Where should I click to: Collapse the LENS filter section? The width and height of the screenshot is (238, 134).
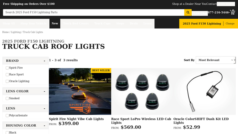click(x=26, y=108)
